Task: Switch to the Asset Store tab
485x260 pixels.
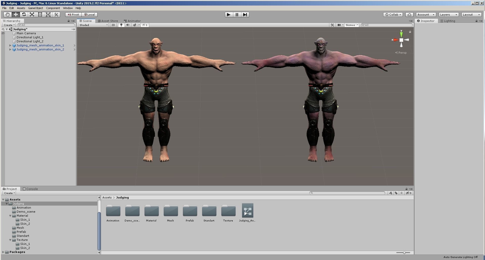Action: coord(108,21)
